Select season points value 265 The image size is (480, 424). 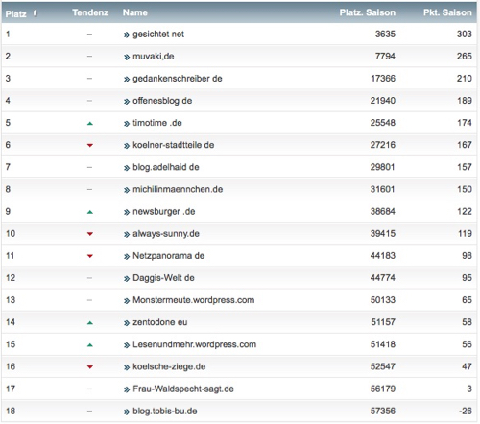pyautogui.click(x=465, y=57)
